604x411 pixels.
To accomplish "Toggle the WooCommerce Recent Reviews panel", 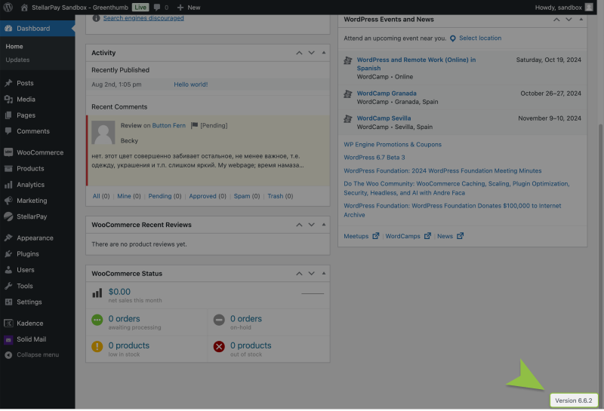I will pyautogui.click(x=324, y=225).
